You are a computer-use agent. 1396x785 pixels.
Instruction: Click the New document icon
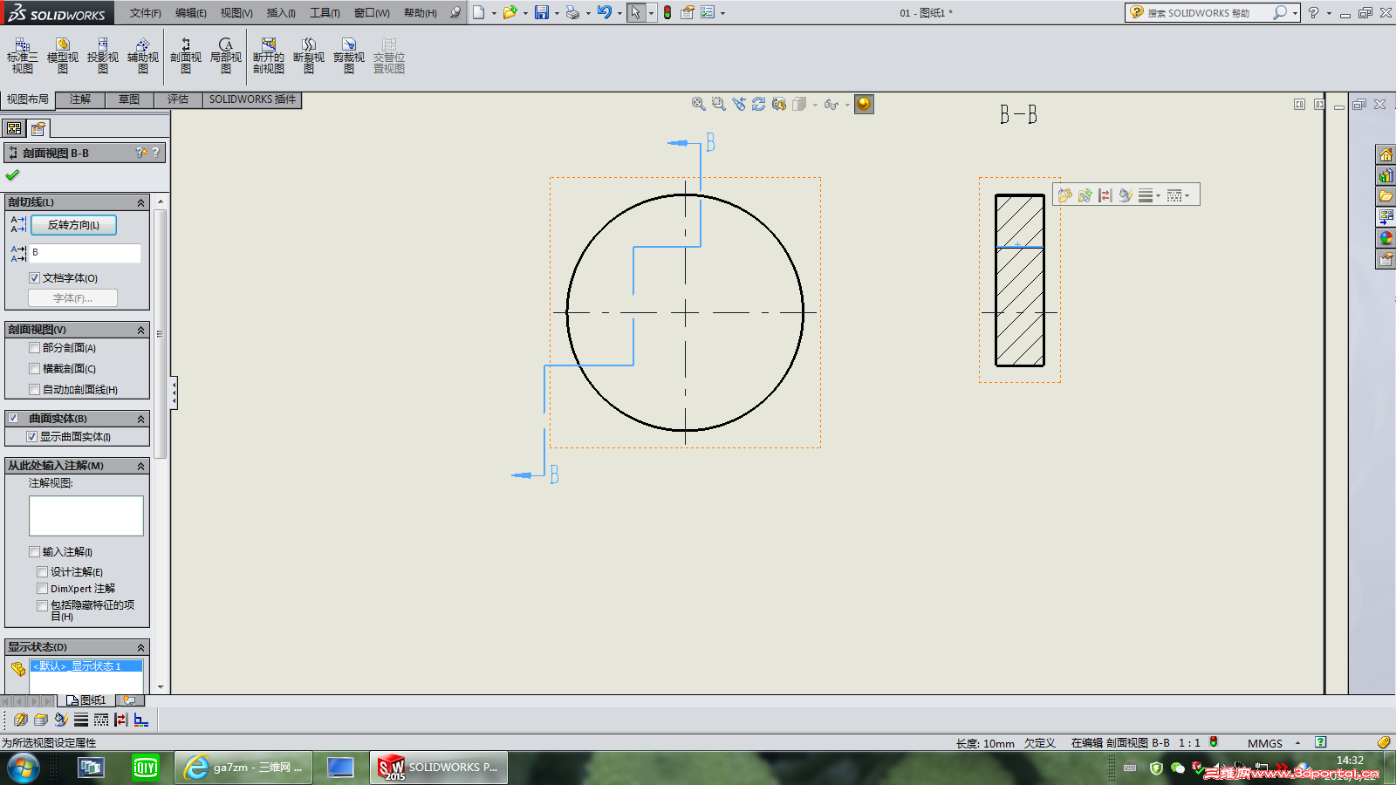click(x=479, y=12)
